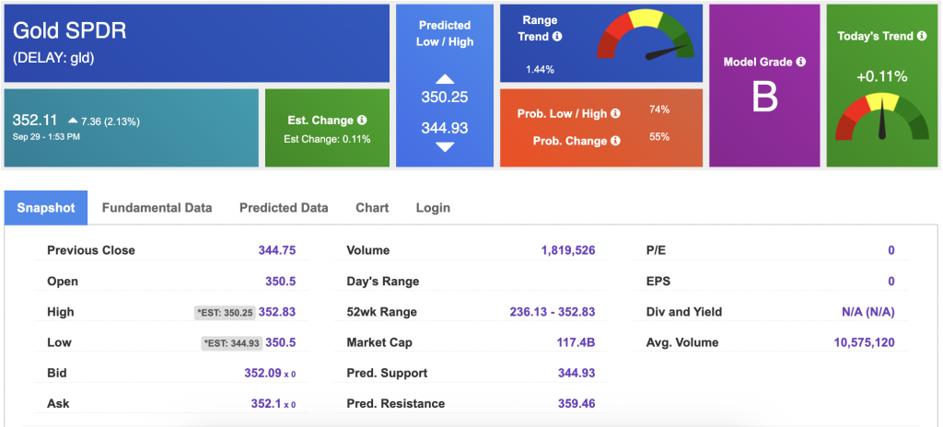
Task: Click the up arrow above 350.25
Action: [445, 79]
